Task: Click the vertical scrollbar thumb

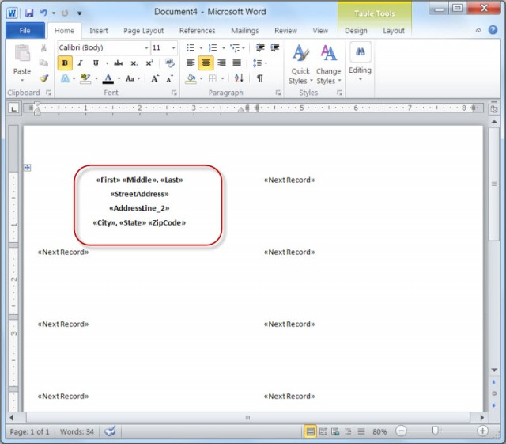Action: 493,184
